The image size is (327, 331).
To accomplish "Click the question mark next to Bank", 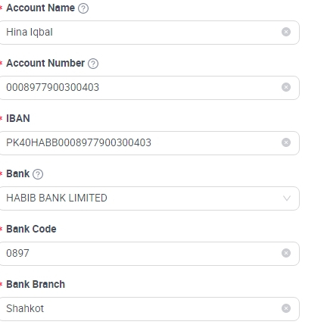I will [38, 174].
